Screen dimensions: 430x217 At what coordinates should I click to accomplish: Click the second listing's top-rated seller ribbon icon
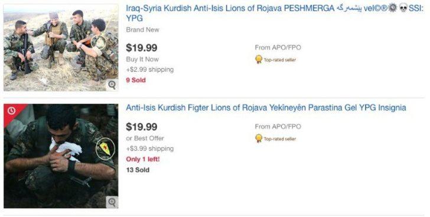[259, 138]
